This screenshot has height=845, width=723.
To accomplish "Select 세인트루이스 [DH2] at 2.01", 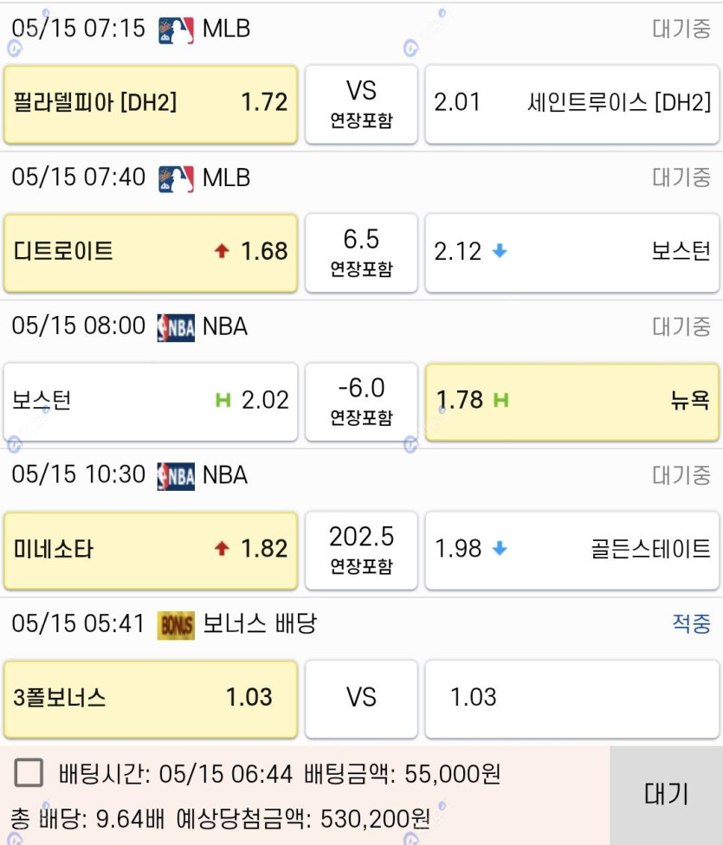I will pyautogui.click(x=572, y=104).
